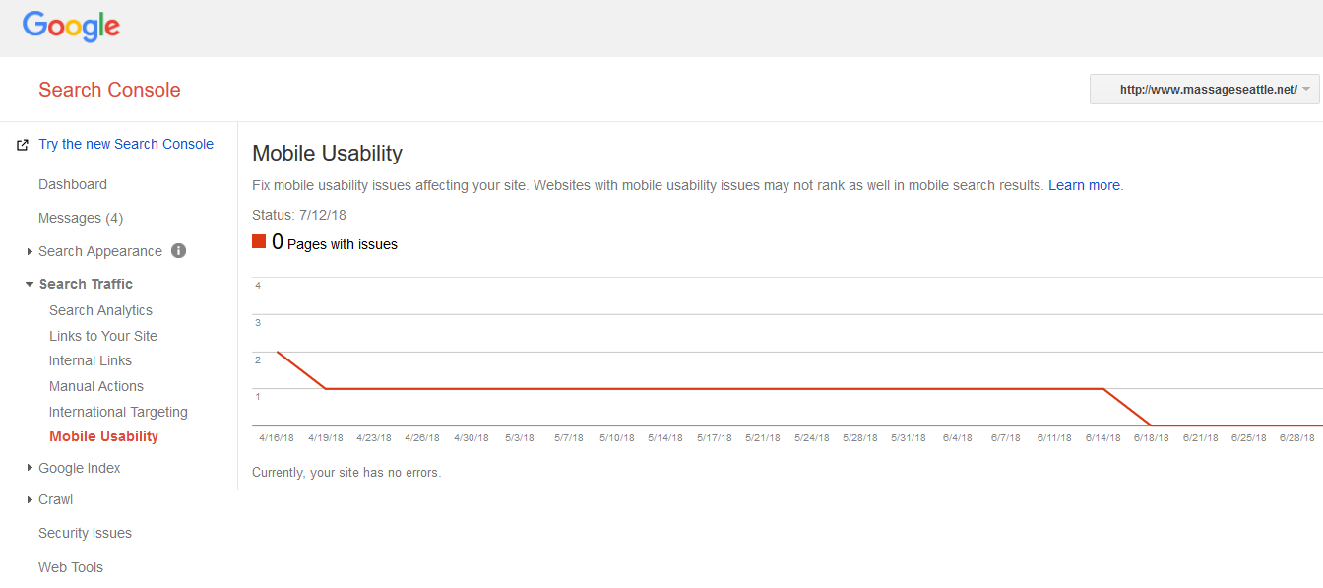Open International Targeting
Screen dimensions: 1323x588
pyautogui.click(x=118, y=412)
